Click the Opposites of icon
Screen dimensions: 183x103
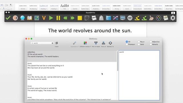point(75,43)
